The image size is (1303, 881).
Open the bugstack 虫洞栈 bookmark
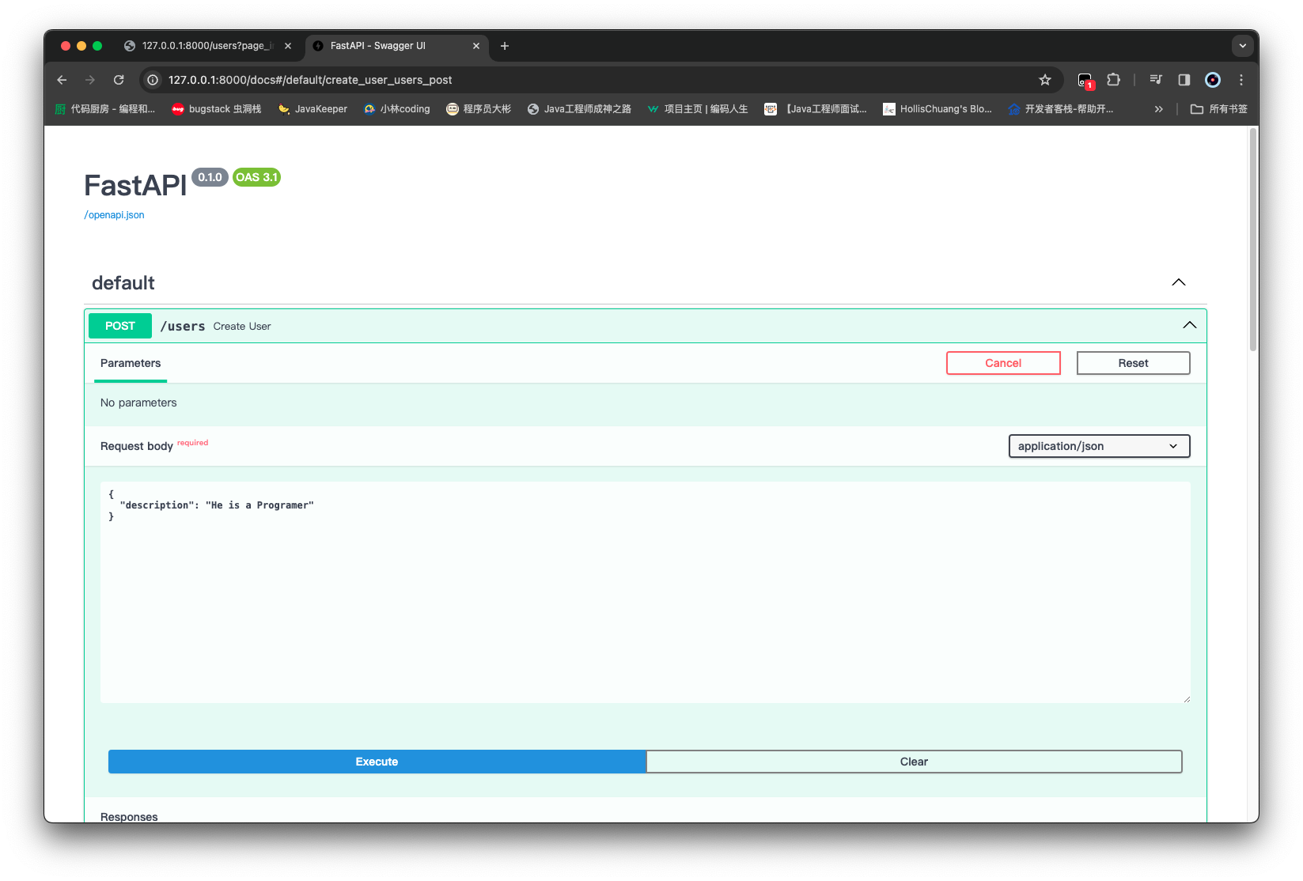pyautogui.click(x=217, y=109)
